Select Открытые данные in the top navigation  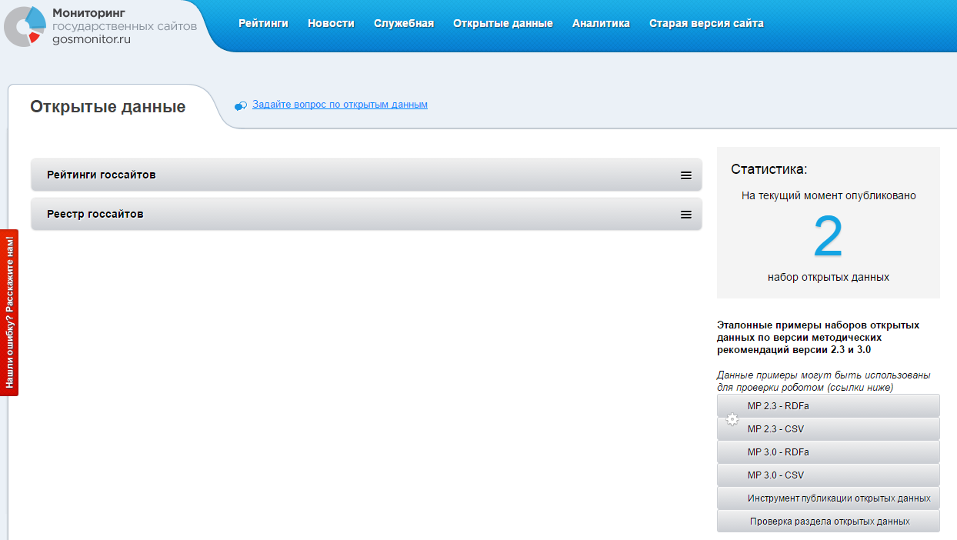pyautogui.click(x=502, y=23)
